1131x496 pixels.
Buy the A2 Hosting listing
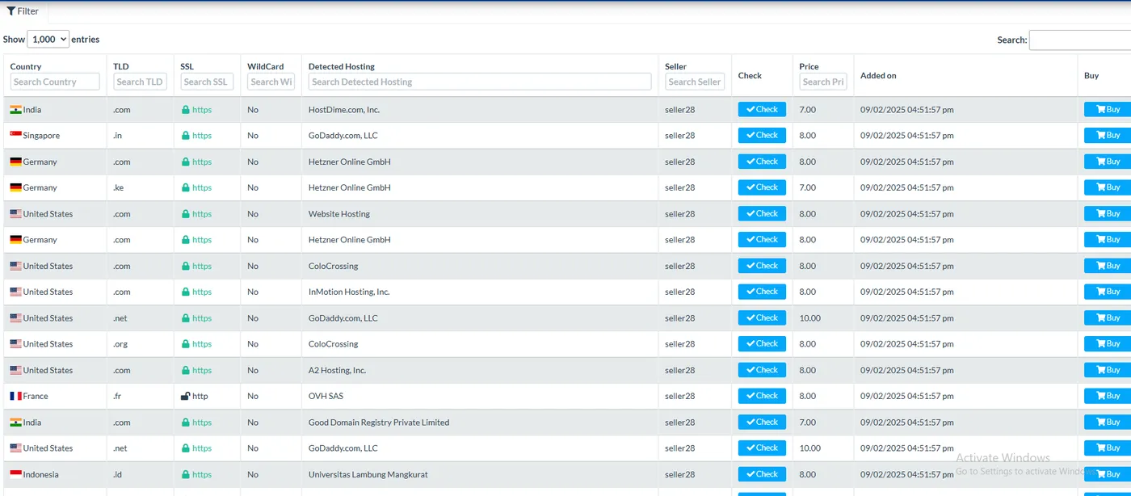1108,370
